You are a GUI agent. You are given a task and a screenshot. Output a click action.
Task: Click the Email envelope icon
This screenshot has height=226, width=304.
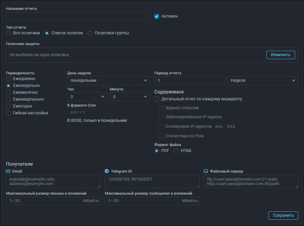(8, 171)
